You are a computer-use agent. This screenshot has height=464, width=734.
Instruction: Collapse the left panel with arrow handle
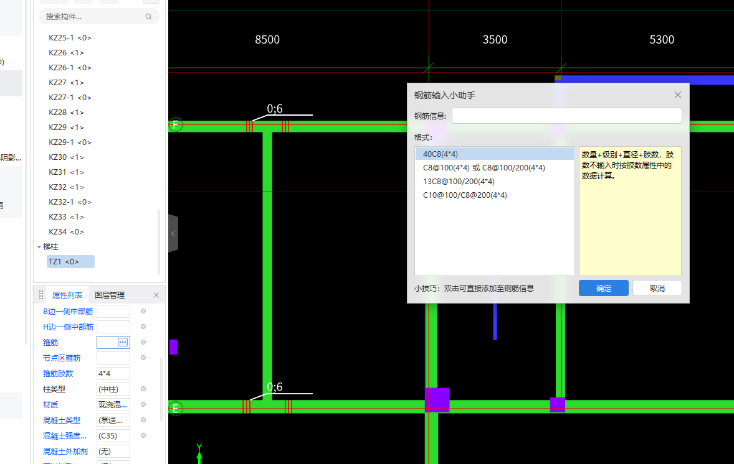click(x=173, y=233)
